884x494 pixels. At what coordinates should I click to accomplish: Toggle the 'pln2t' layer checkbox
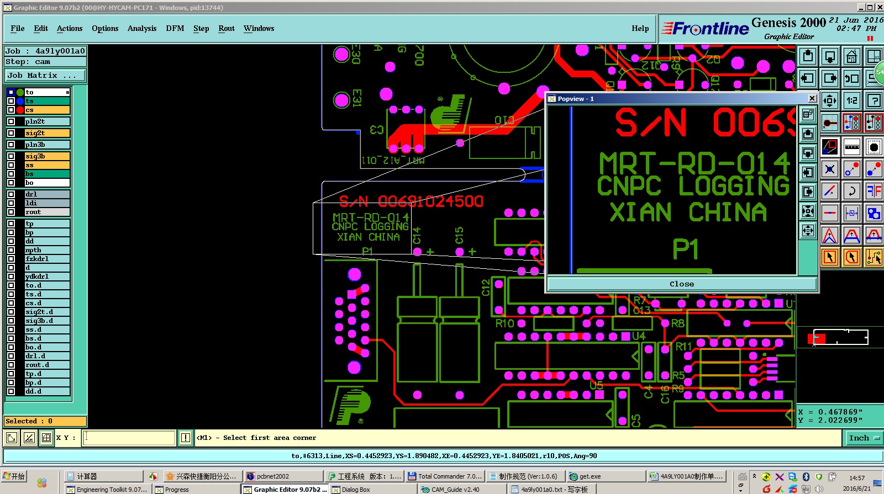point(11,121)
